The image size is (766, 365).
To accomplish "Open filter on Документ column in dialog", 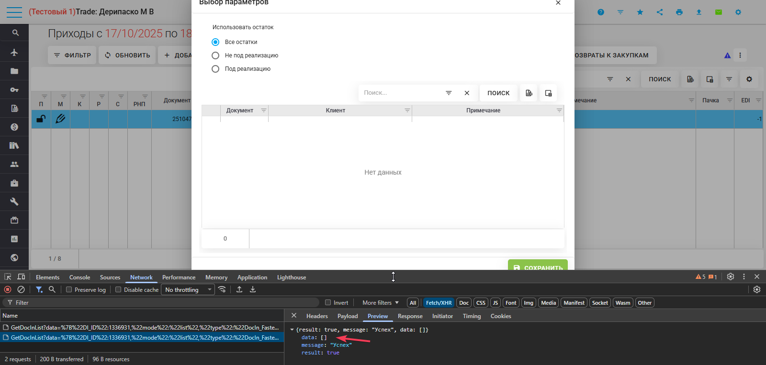I will pos(263,111).
